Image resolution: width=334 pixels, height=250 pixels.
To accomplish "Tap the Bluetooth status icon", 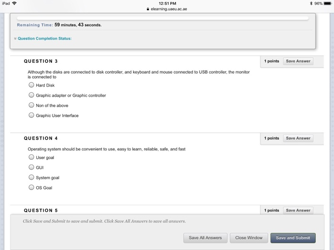I will click(x=311, y=3).
